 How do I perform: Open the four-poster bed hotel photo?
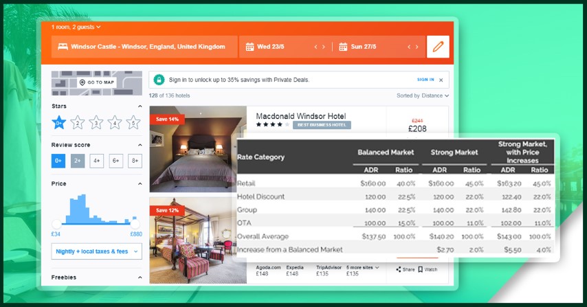[198, 240]
